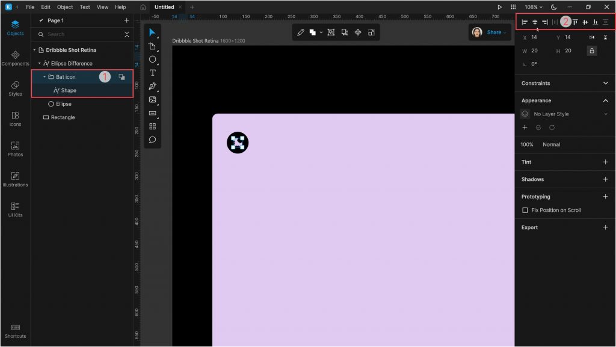Flip the layer horizontally
Image resolution: width=616 pixels, height=347 pixels.
592,37
